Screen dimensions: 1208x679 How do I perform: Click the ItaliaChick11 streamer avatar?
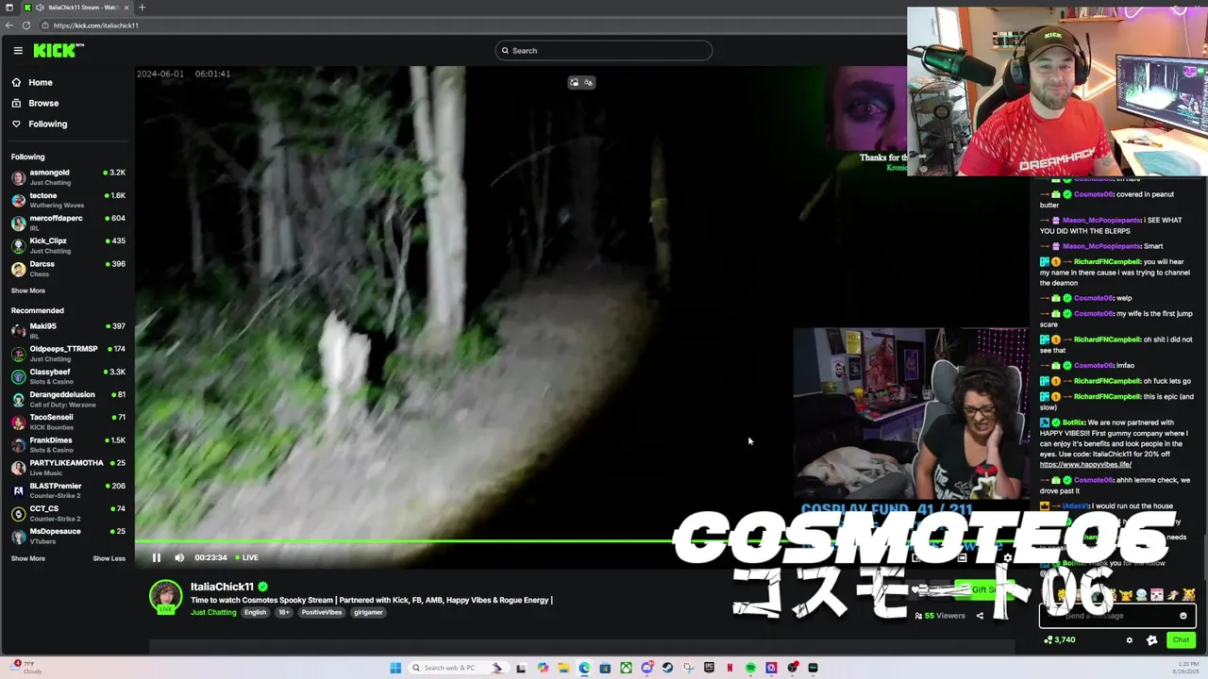point(166,597)
